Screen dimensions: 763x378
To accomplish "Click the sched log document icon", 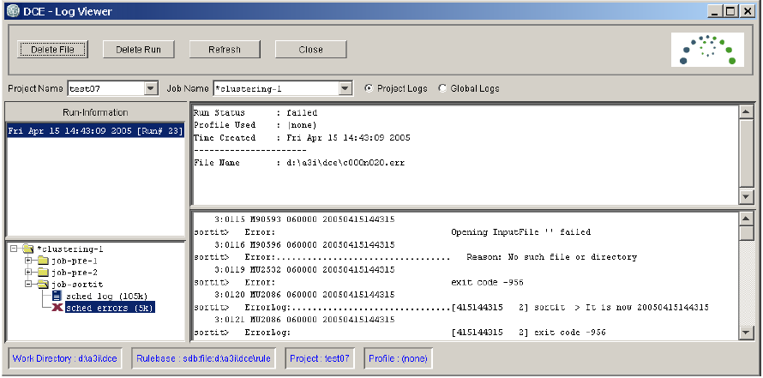I will pyautogui.click(x=57, y=296).
